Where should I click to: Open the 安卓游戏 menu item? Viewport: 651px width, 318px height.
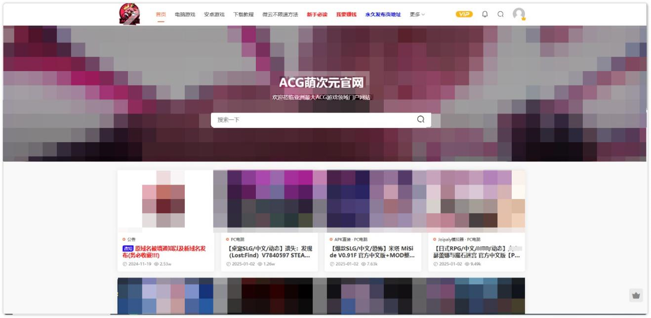[214, 15]
